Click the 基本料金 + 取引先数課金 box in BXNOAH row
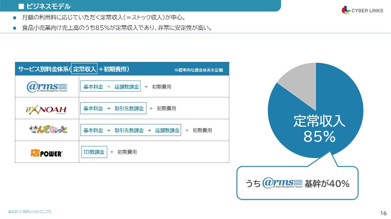The image size is (391, 219). 113,108
